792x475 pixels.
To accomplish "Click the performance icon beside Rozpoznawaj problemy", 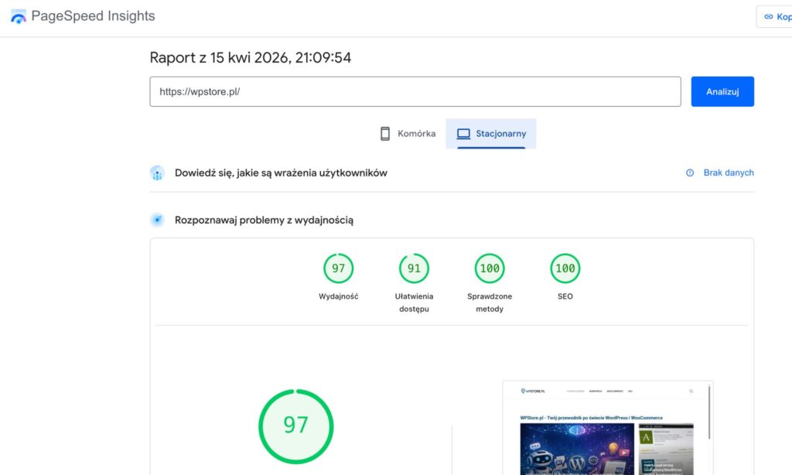I will (157, 220).
